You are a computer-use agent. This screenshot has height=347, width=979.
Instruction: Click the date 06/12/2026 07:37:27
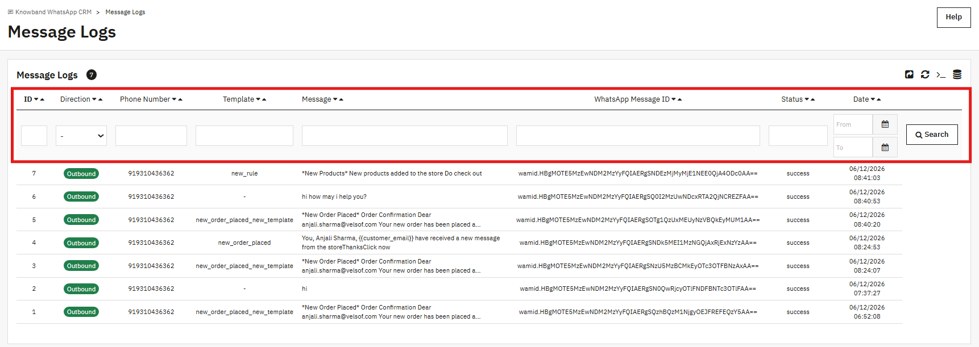coord(867,289)
